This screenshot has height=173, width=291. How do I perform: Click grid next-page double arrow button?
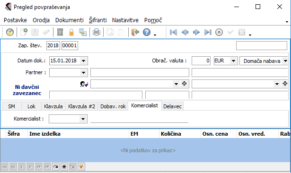[x=39, y=167]
